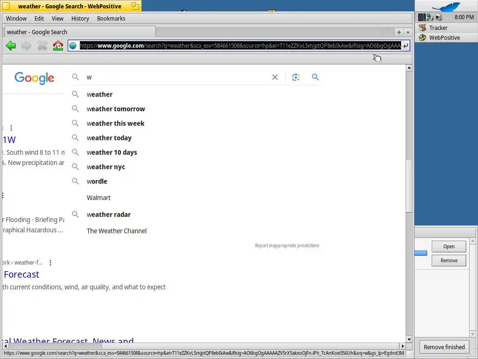Open the Edit menu

coord(39,19)
